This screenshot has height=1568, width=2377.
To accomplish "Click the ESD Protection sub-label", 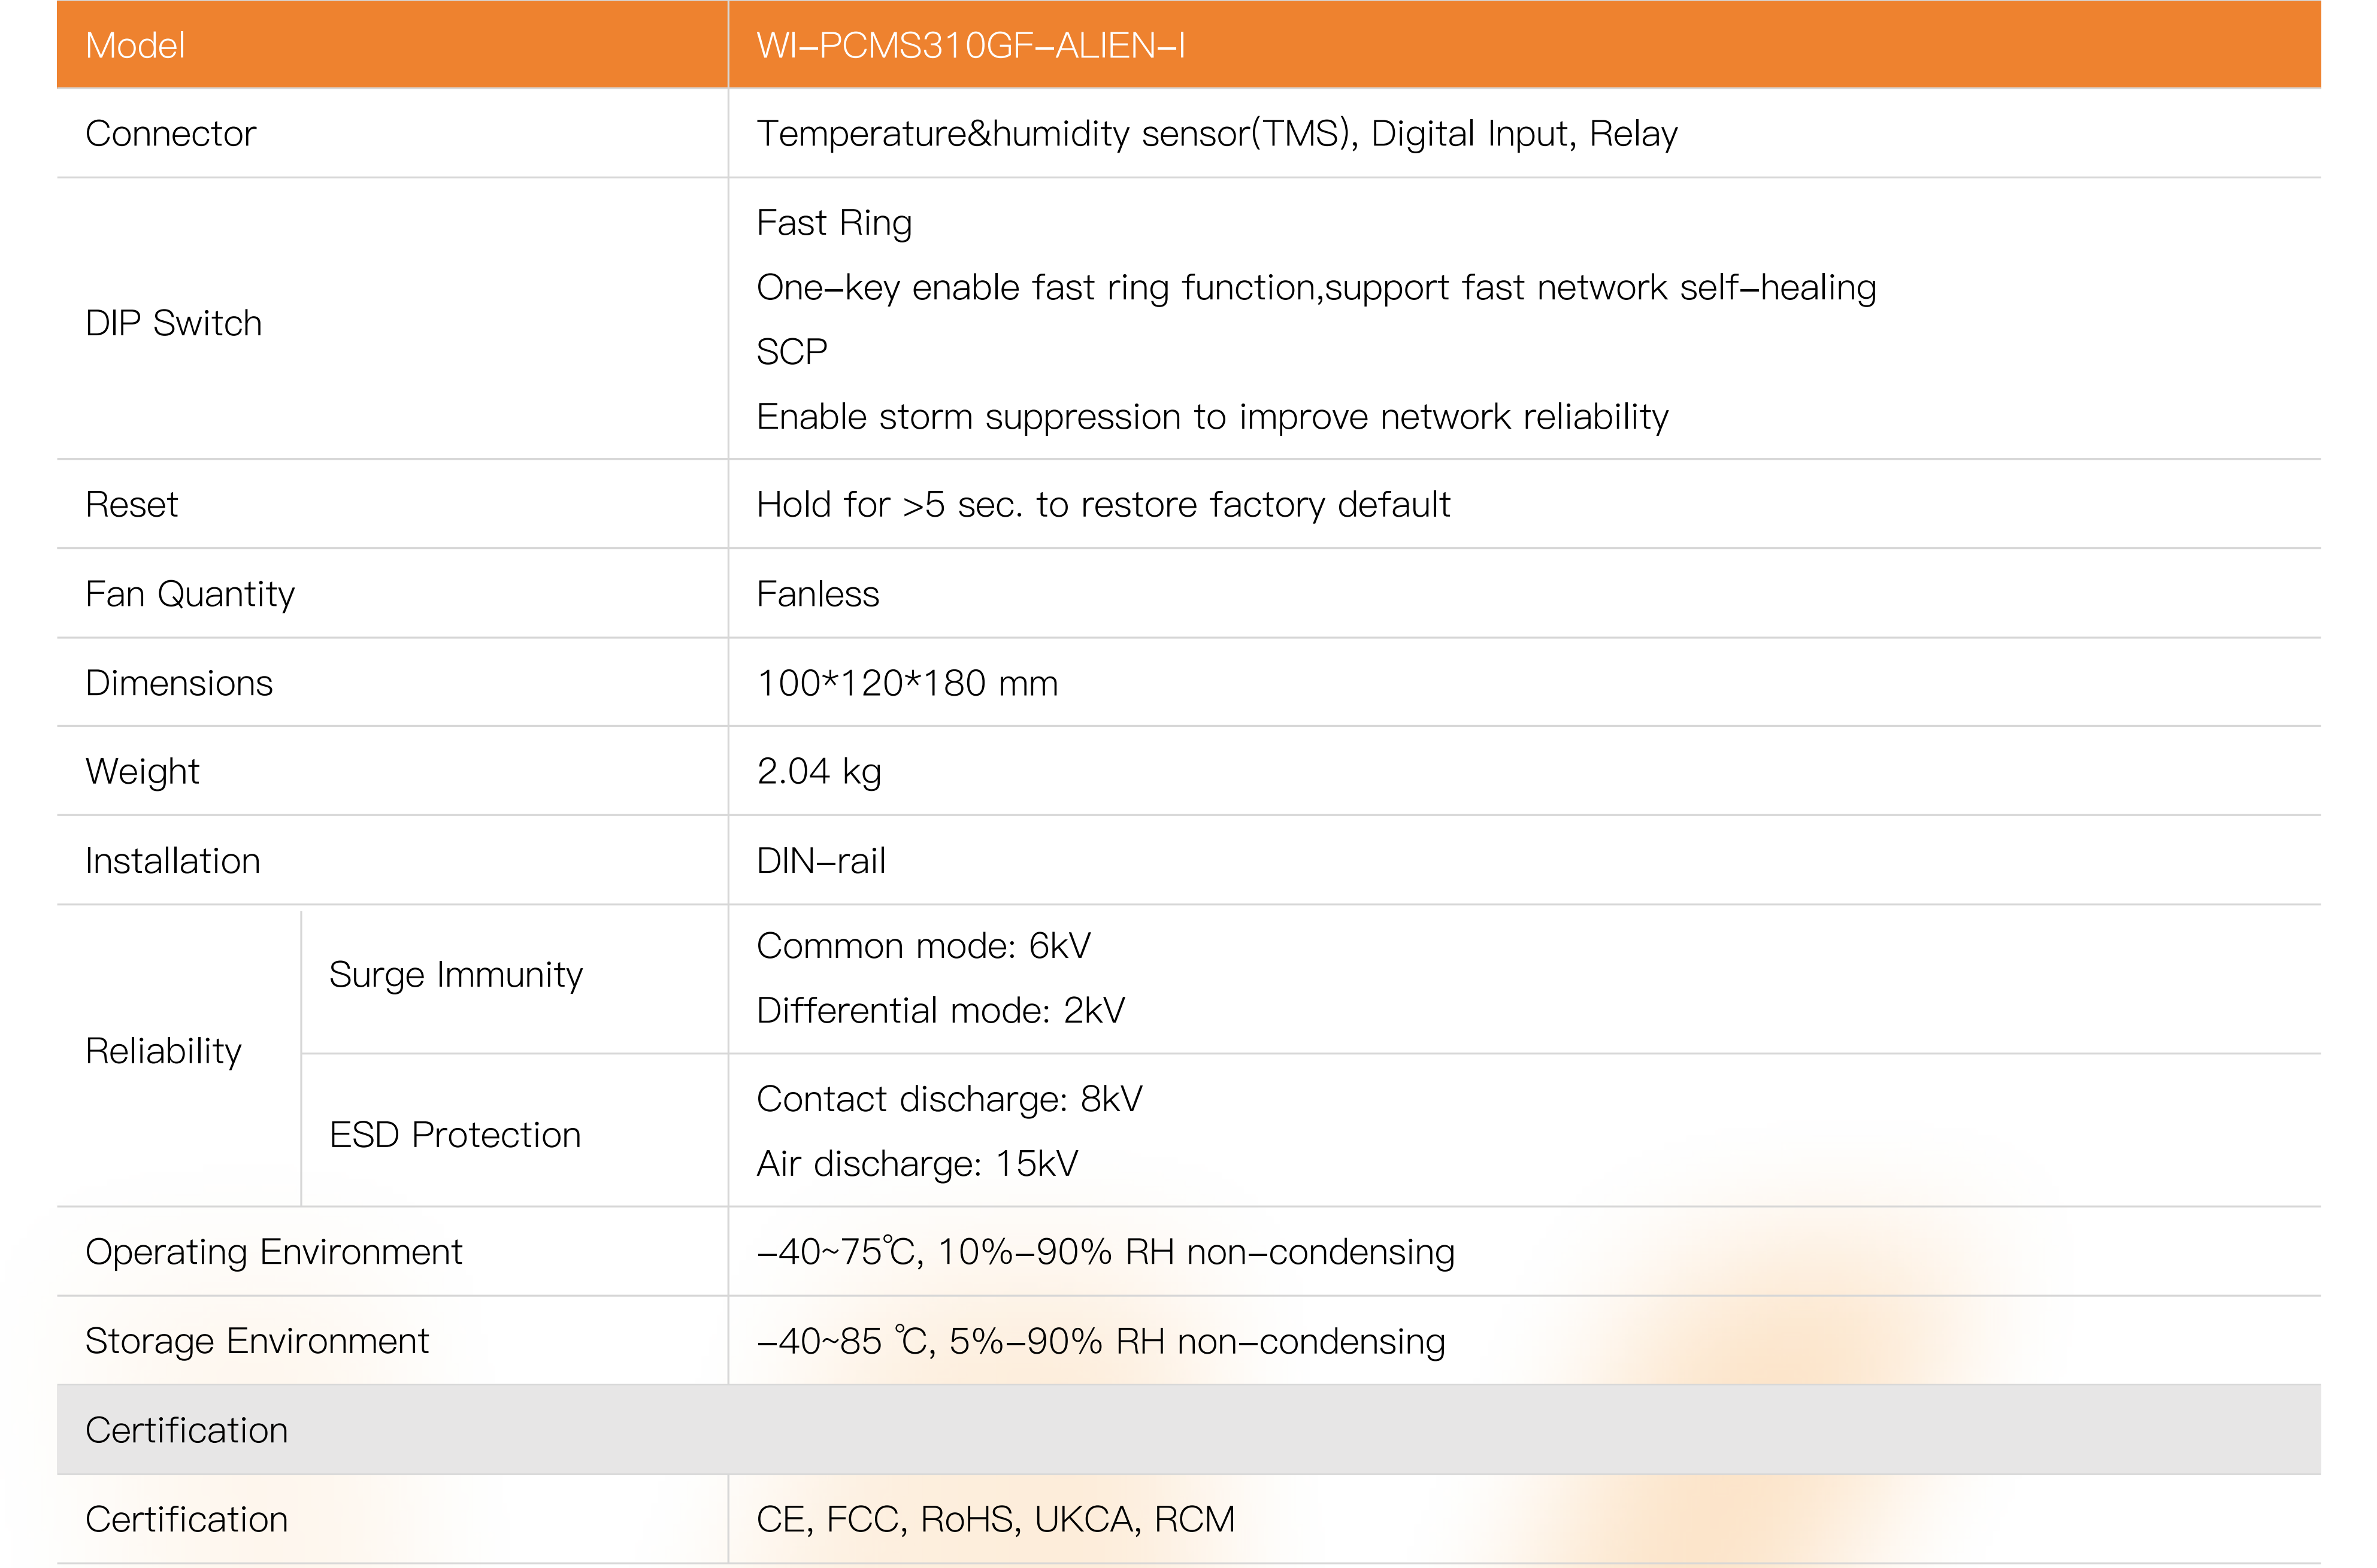I will (x=455, y=1135).
